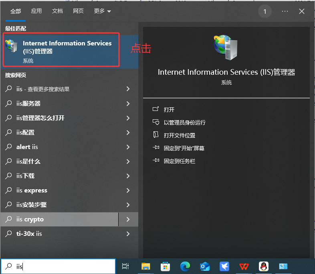Select the 'iis管理器怎么打开' suggestion text
Viewport: 315px width, 274px height.
tap(40, 118)
